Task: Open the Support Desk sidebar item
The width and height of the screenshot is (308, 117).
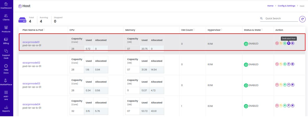Action: click(6, 54)
